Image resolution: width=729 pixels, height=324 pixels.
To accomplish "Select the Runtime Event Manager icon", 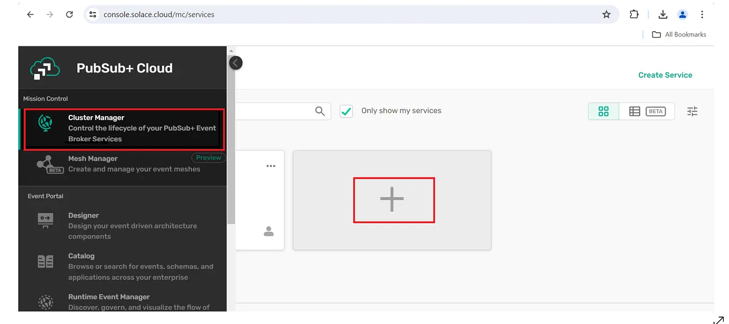I will pos(45,301).
